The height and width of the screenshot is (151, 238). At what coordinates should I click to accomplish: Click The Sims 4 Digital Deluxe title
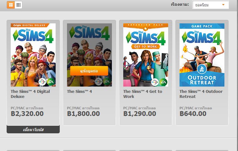(x=30, y=94)
